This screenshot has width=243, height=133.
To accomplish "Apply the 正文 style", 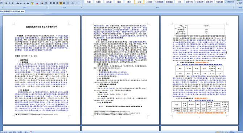I will (139, 2).
